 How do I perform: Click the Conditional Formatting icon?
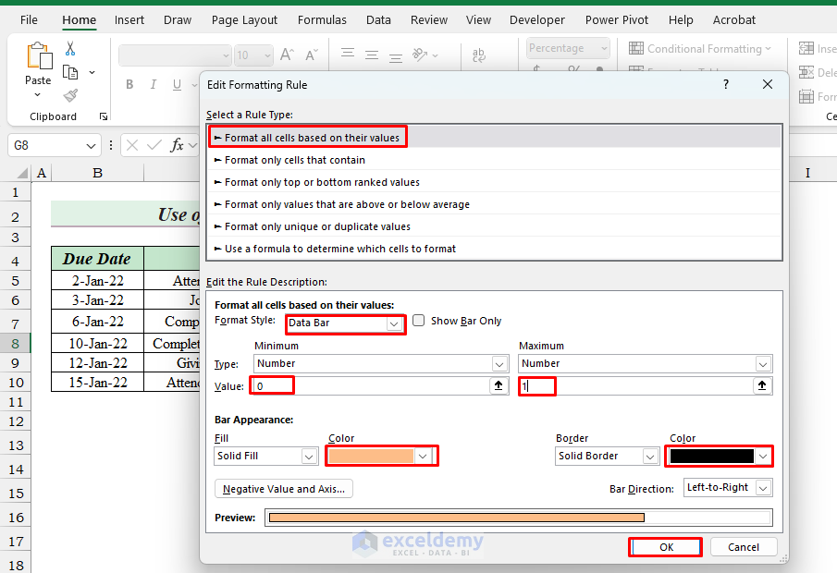pos(635,49)
